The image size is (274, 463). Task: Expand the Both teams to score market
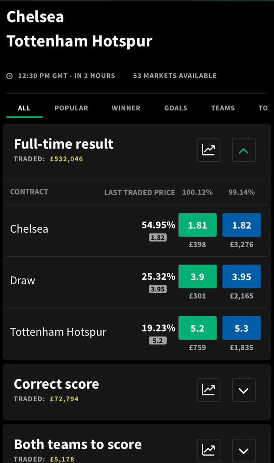click(x=244, y=450)
